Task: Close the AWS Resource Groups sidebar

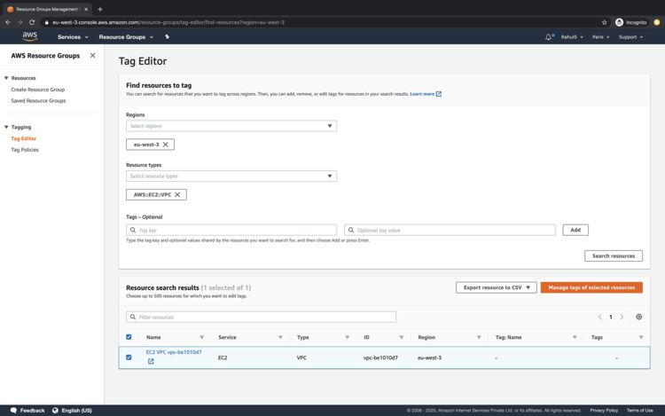Action: 93,56
